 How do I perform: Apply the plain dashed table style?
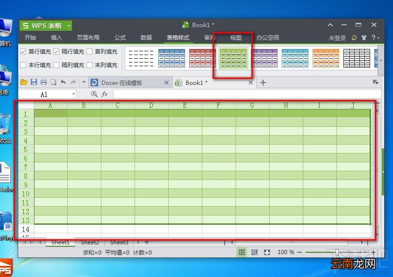141,58
